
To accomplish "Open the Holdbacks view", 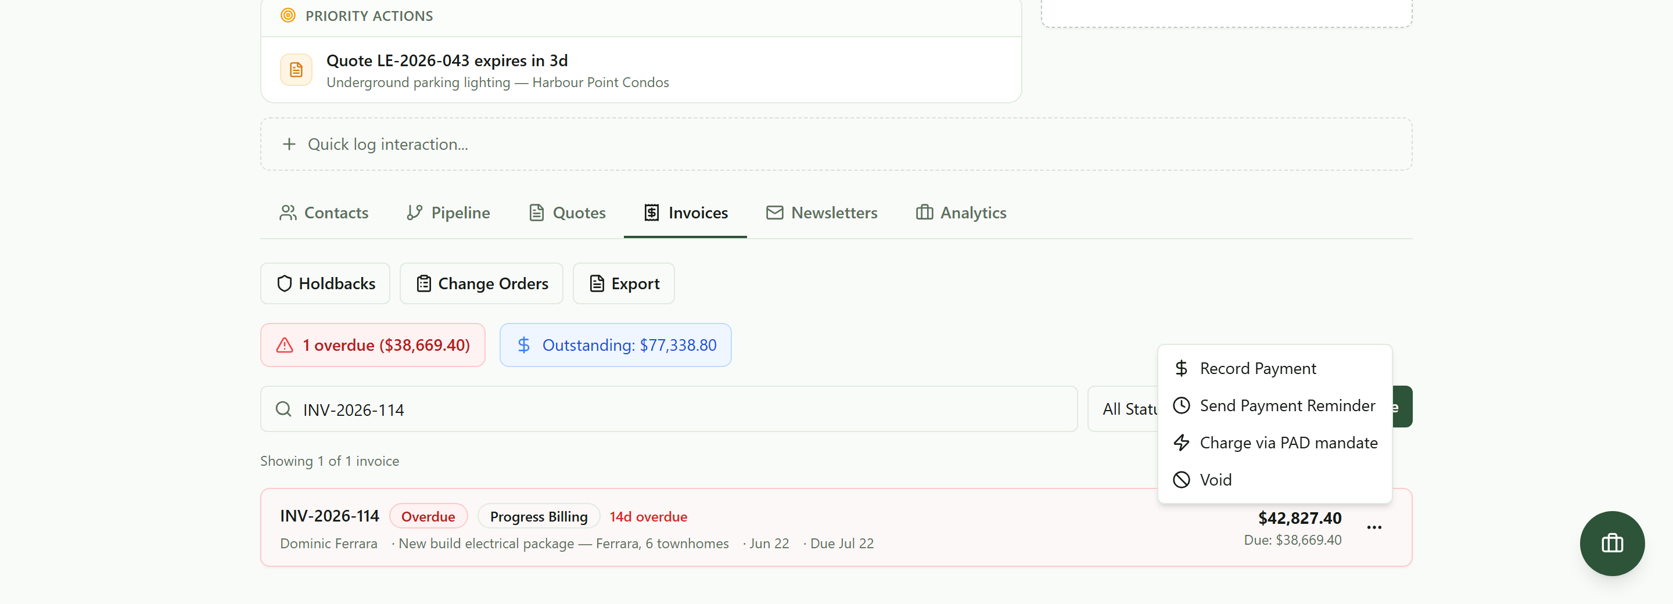I will (x=325, y=284).
